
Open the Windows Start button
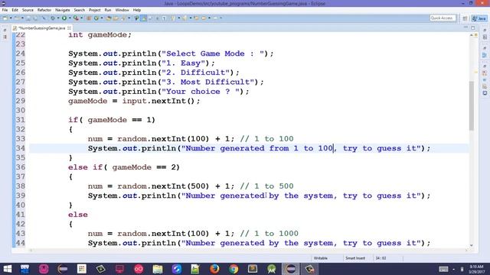click(7, 269)
